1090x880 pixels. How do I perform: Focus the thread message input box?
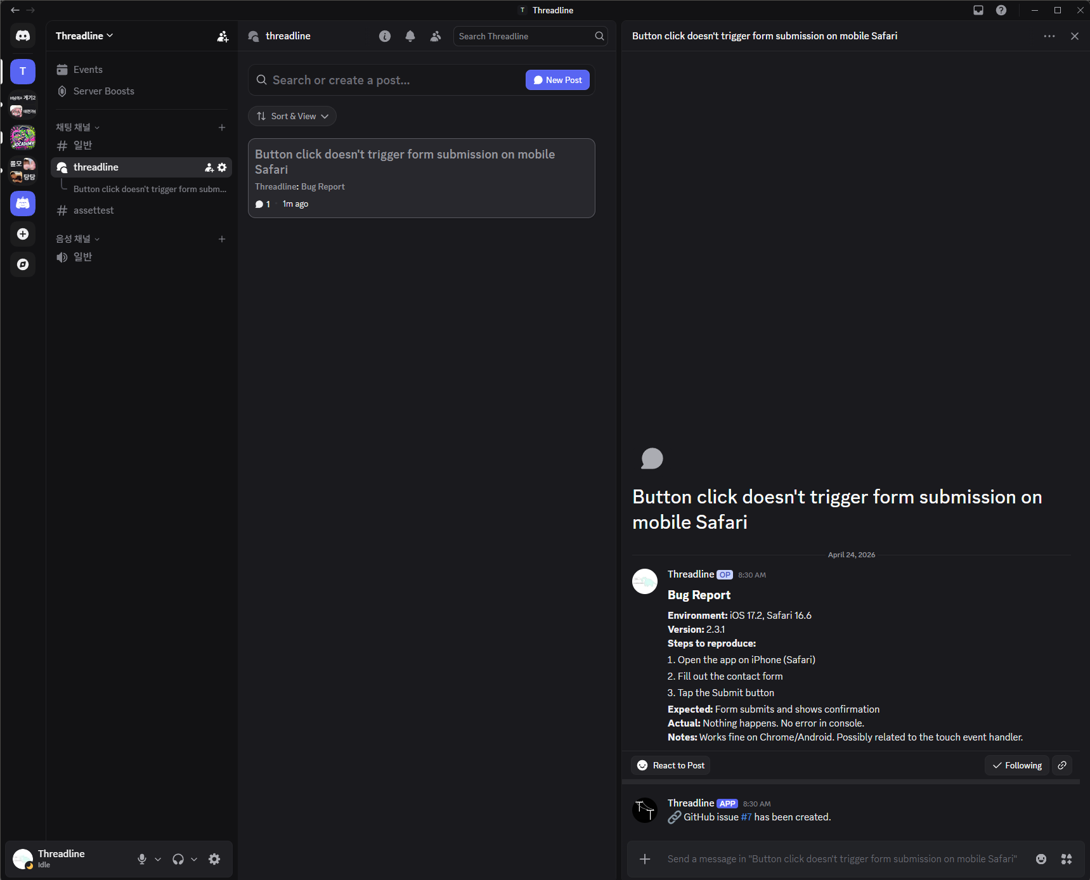(842, 859)
